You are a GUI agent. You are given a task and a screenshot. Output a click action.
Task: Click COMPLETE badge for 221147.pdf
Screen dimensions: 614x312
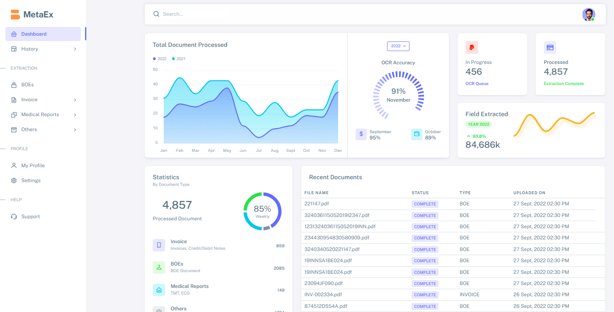[425, 204]
